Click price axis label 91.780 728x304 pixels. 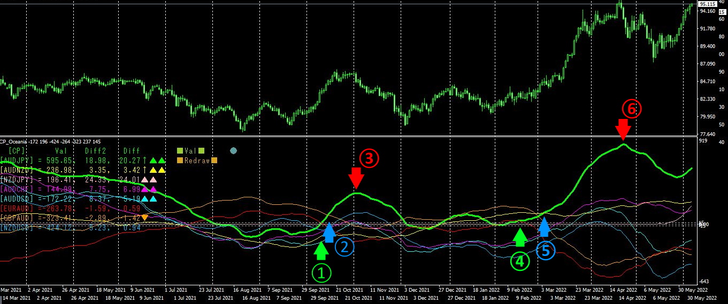point(707,29)
